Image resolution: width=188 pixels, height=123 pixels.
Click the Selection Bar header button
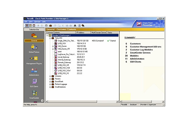pos(34,30)
